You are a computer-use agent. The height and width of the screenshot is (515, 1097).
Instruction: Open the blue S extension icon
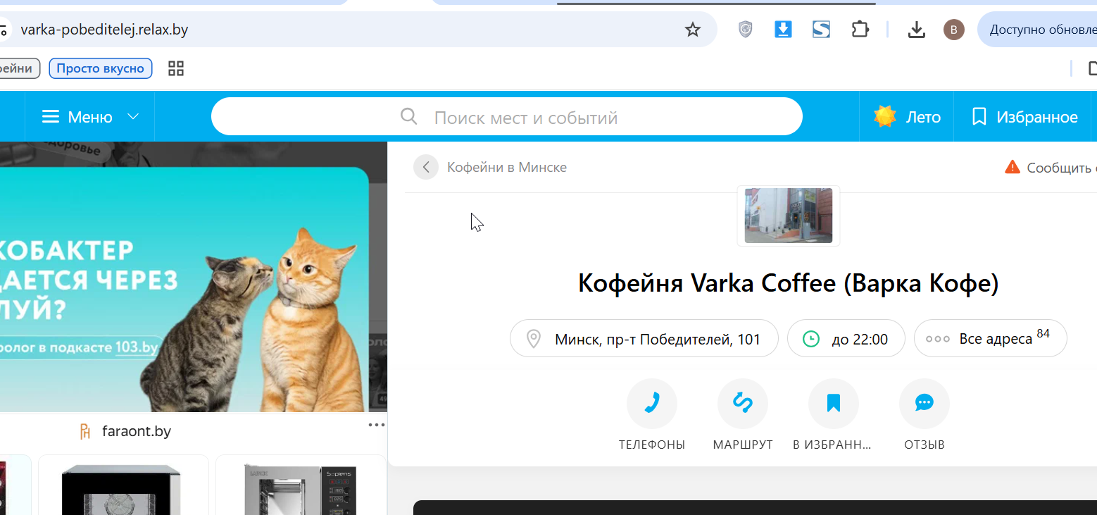tap(821, 30)
